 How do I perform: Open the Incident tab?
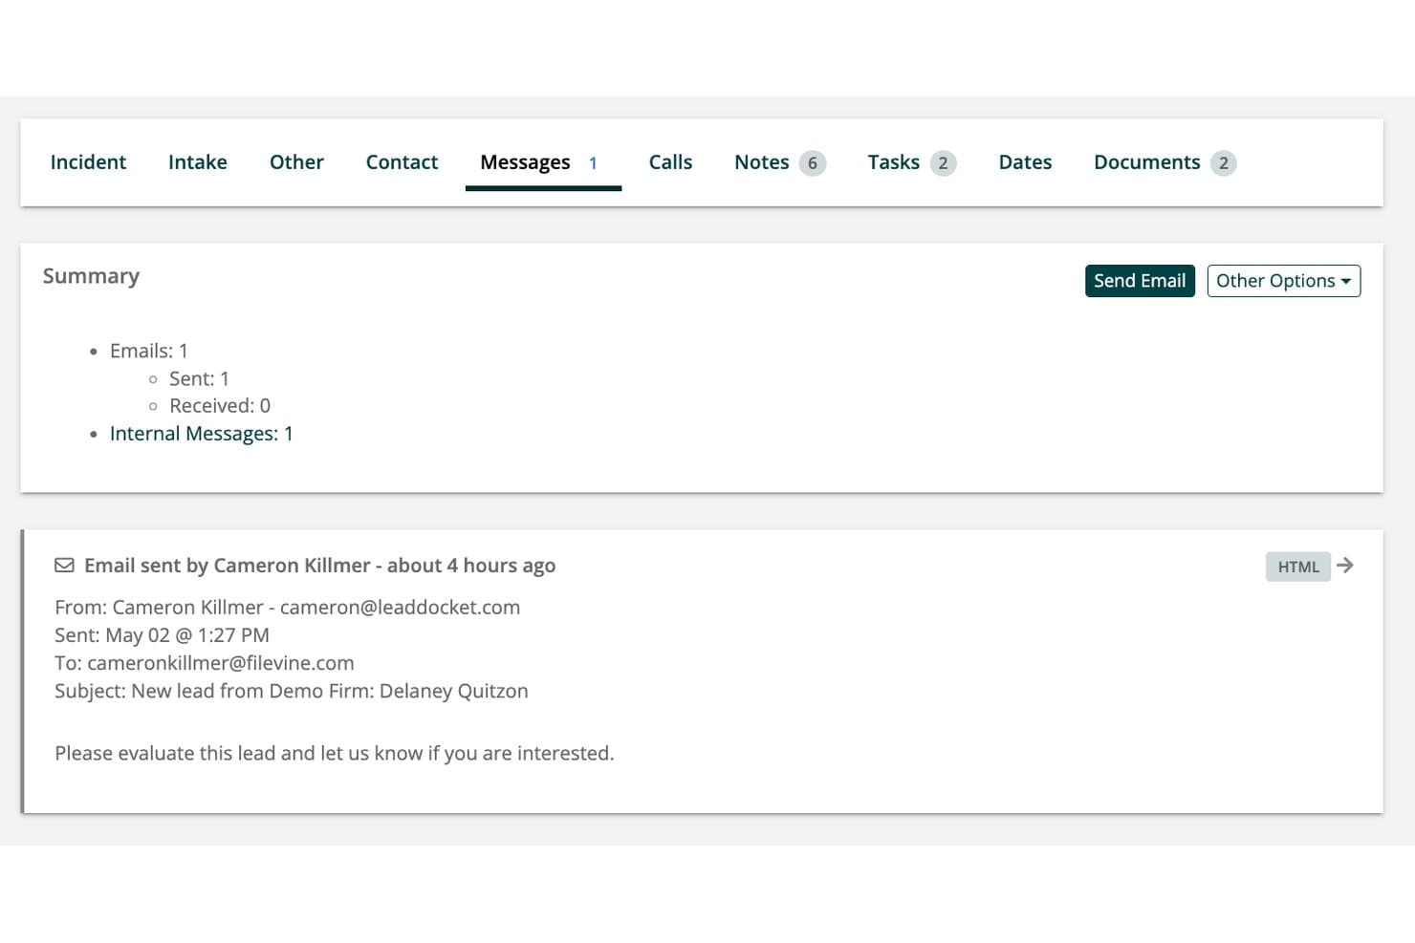(88, 162)
